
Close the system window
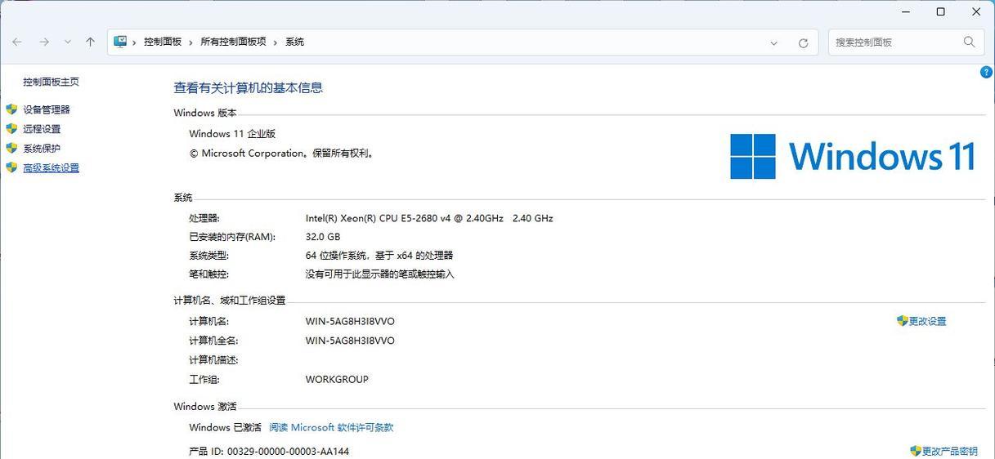click(x=976, y=11)
